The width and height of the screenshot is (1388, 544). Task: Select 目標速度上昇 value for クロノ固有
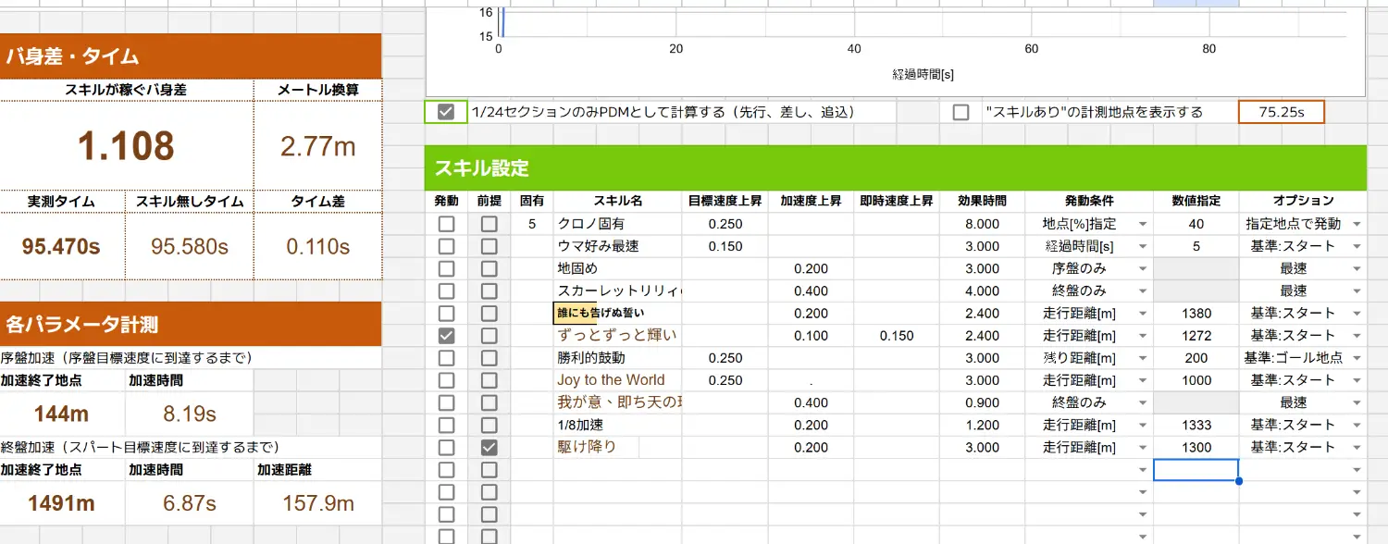[725, 224]
